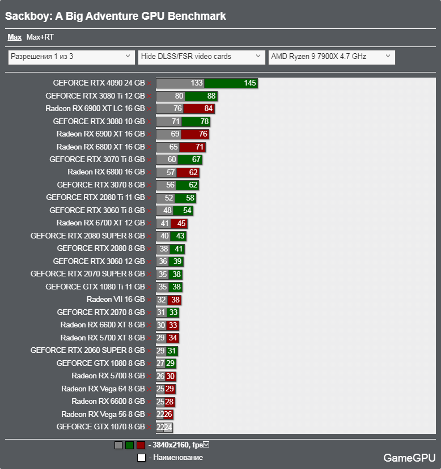
Task: Click the gray legend color swatch
Action: [118, 445]
